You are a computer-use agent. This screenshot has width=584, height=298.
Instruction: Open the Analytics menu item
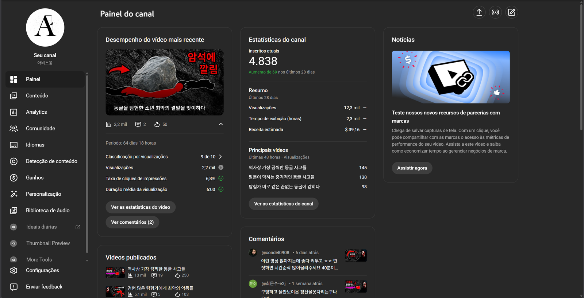45,112
